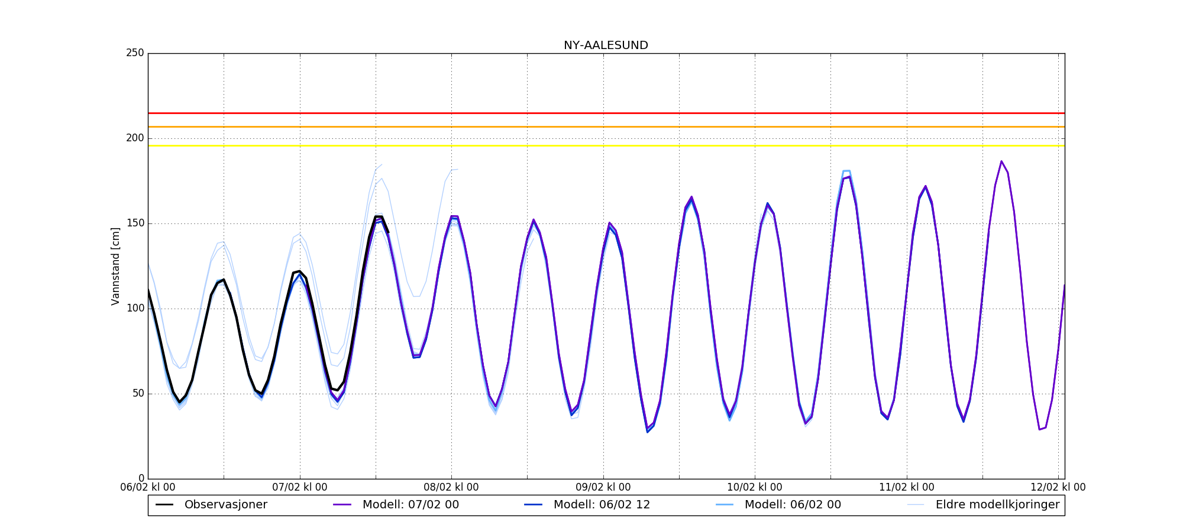This screenshot has height=532, width=1183.
Task: Click the 08/02 kl 00 x-axis tick label
Action: pyautogui.click(x=451, y=488)
